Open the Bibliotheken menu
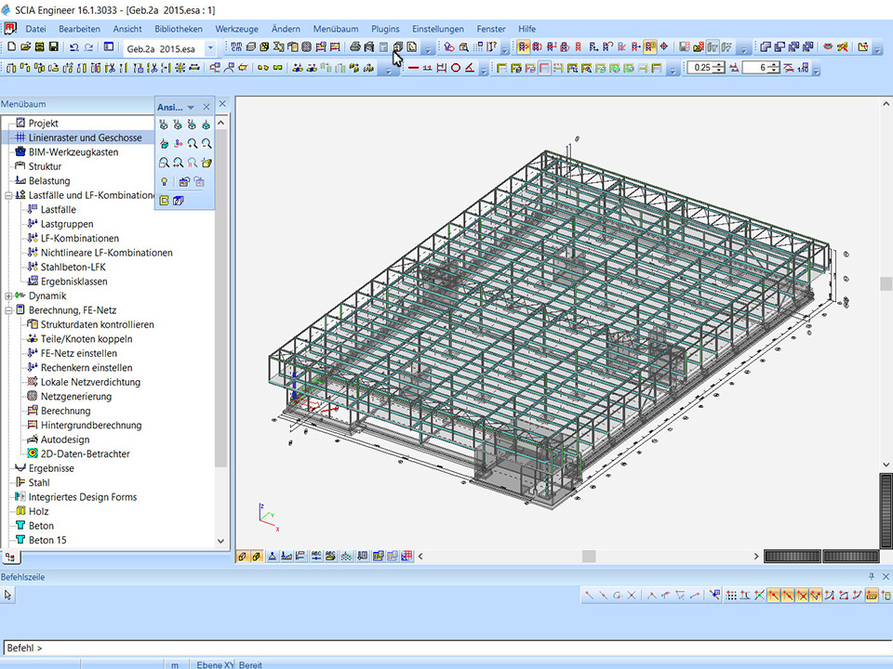Image resolution: width=893 pixels, height=669 pixels. click(x=179, y=29)
